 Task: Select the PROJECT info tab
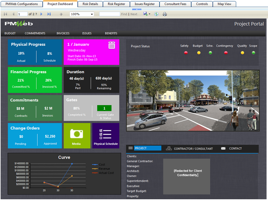pos(147,148)
